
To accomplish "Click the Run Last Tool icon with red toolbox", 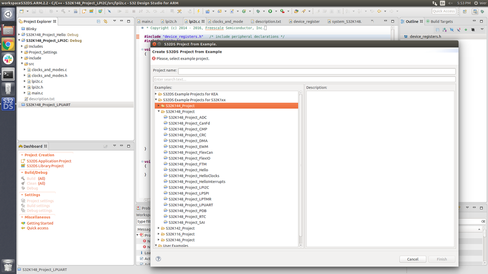I will pos(282,11).
